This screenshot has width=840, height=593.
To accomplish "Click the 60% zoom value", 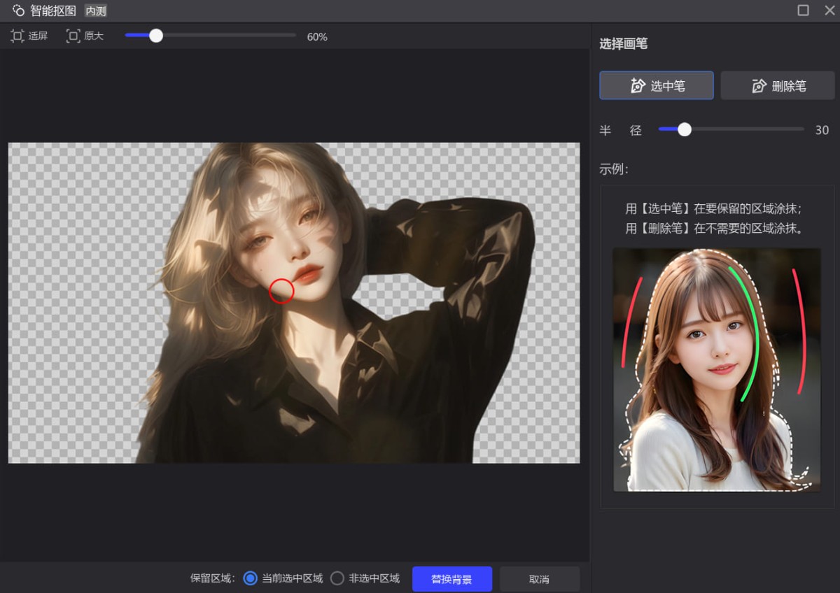I will point(317,36).
